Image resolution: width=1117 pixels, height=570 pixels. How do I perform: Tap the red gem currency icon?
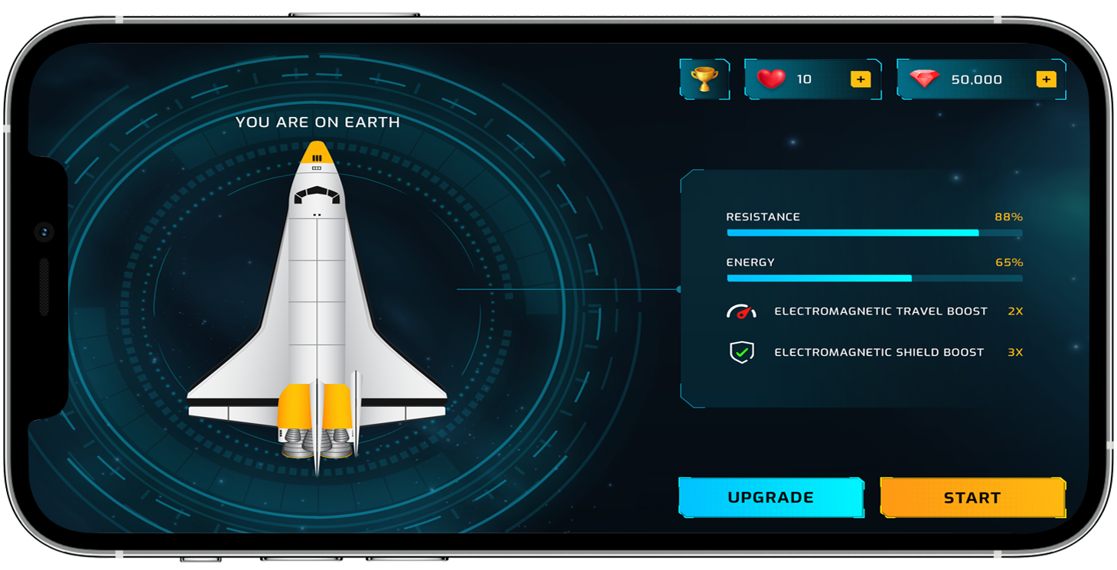click(924, 79)
